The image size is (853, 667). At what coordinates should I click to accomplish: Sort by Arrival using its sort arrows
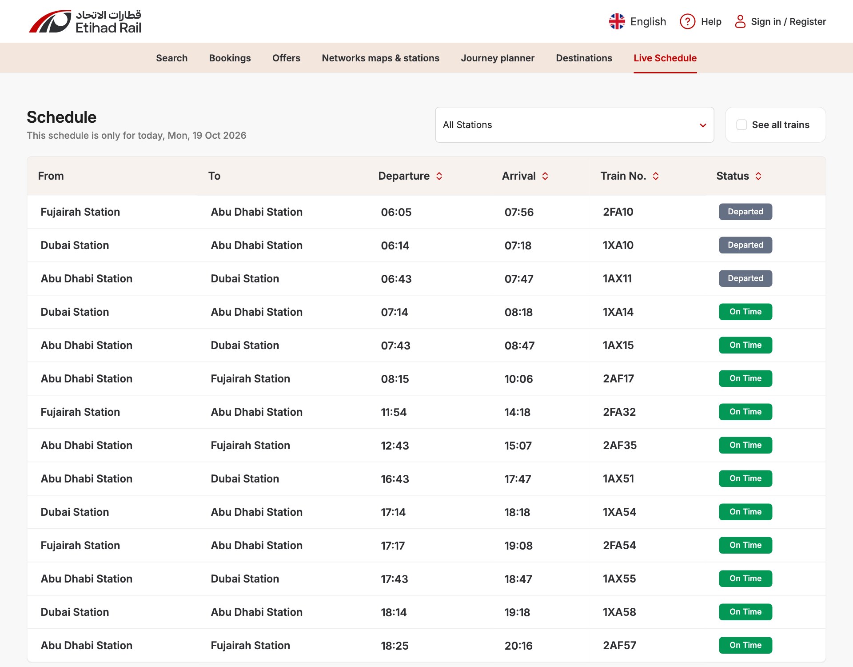pyautogui.click(x=545, y=176)
